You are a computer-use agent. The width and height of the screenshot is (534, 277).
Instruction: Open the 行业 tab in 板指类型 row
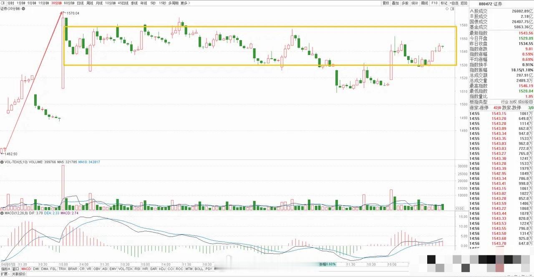[504, 102]
